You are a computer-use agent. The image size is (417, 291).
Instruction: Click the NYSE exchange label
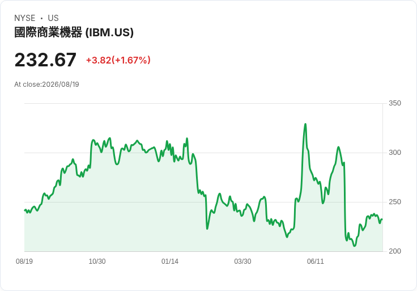pos(25,18)
